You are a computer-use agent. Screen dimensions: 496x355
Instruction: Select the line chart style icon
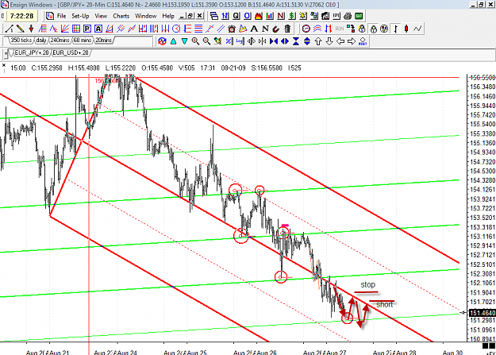417,29
